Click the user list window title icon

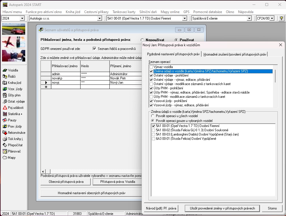point(41,30)
